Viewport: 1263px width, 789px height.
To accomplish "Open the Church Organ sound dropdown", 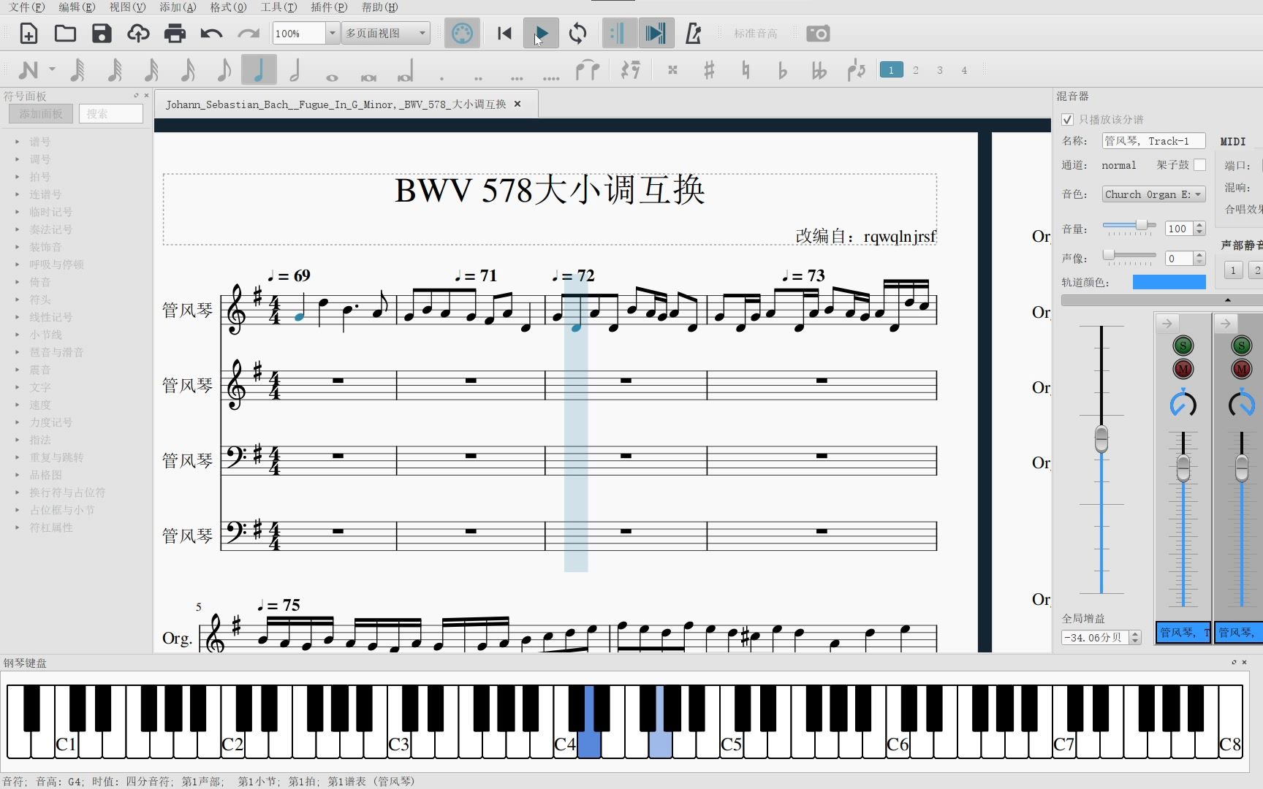I will pos(1153,194).
